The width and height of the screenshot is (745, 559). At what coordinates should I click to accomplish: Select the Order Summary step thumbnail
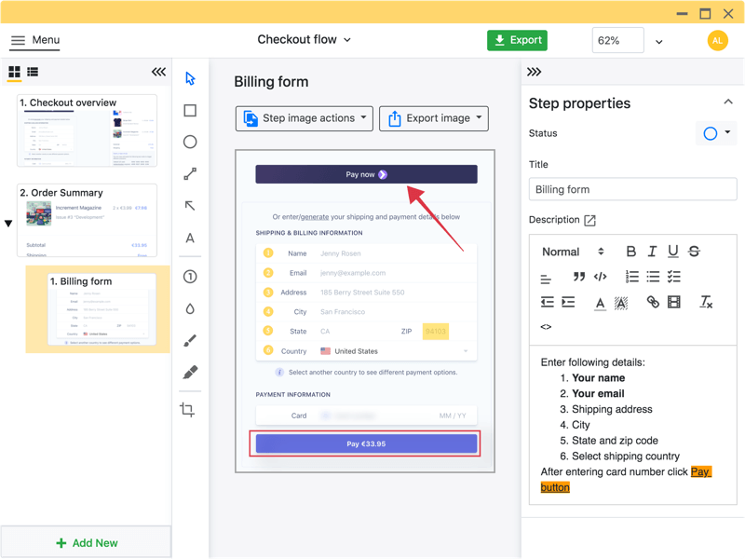tap(87, 221)
